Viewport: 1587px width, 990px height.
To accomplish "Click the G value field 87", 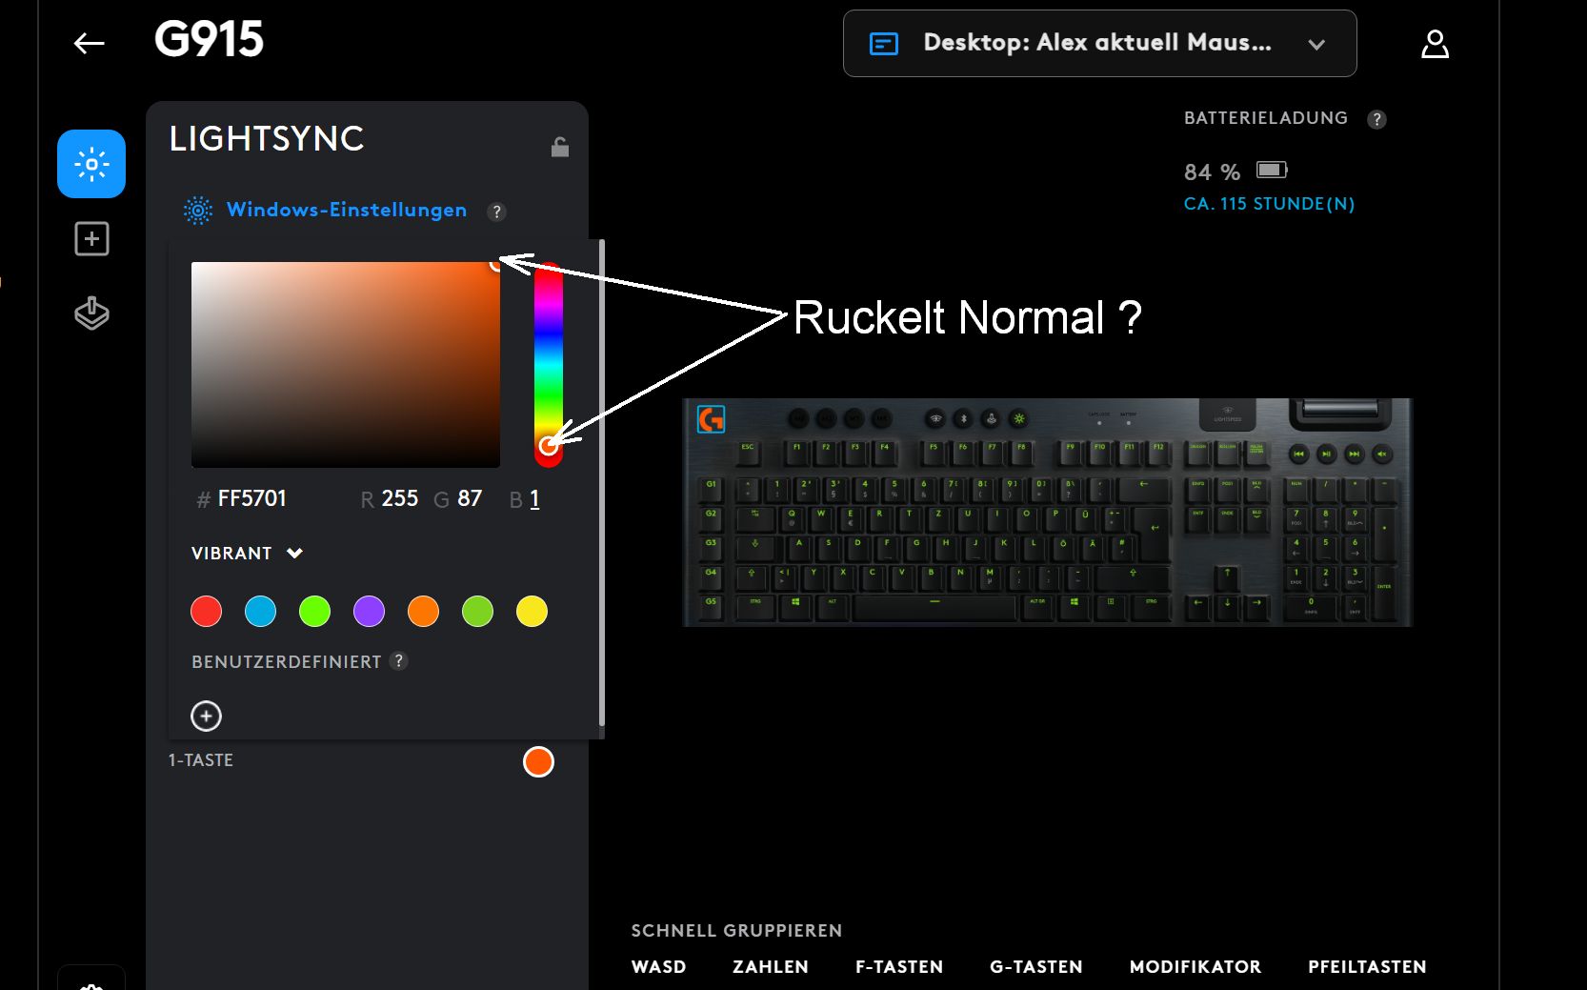I will click(470, 498).
